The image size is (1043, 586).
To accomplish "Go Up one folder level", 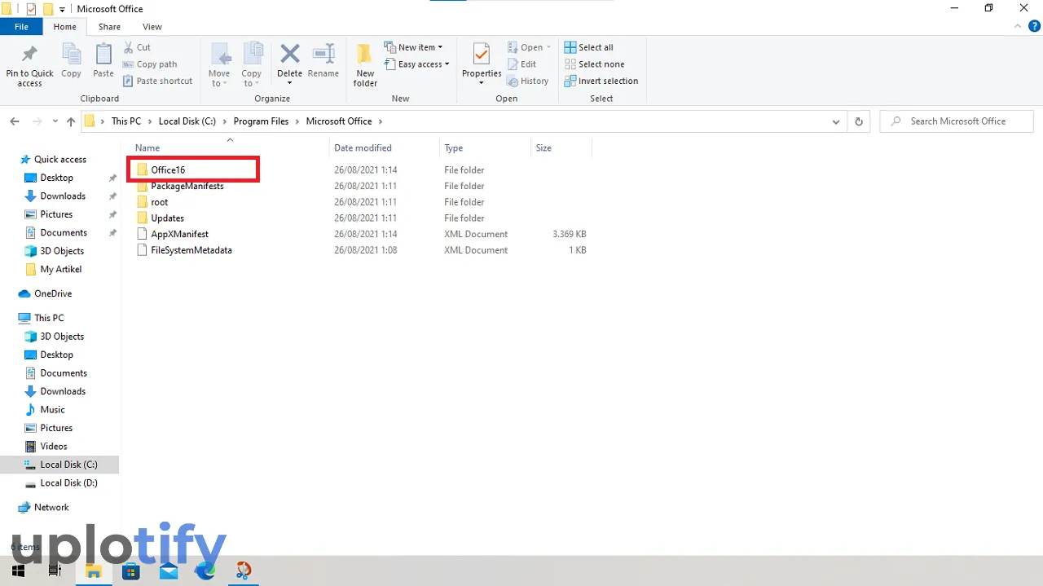I will point(71,121).
